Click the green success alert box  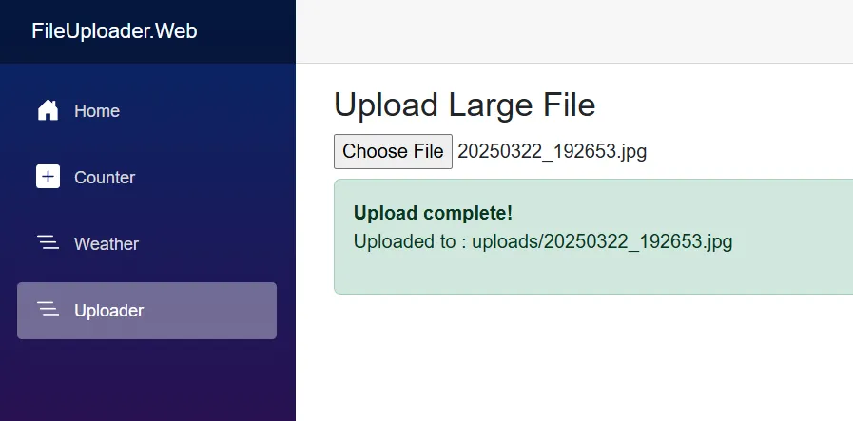point(593,237)
